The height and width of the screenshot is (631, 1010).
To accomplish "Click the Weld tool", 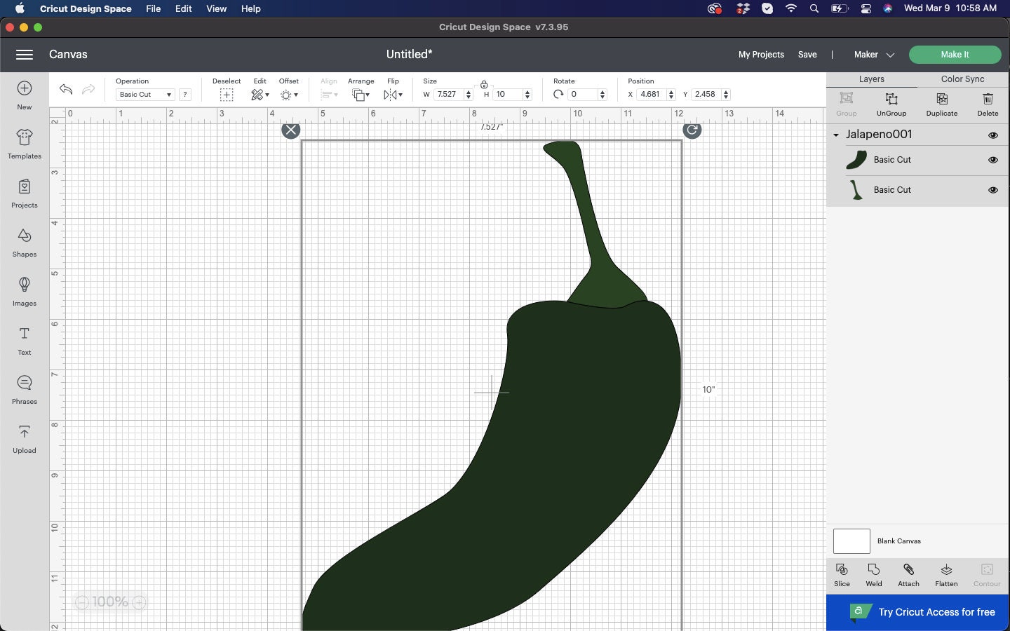I will click(x=873, y=575).
